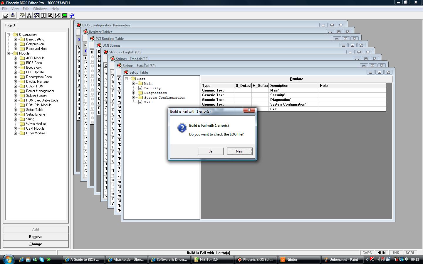This screenshot has height=264, width=423.
Task: Show hidden tray icons arrow
Action: point(367,260)
